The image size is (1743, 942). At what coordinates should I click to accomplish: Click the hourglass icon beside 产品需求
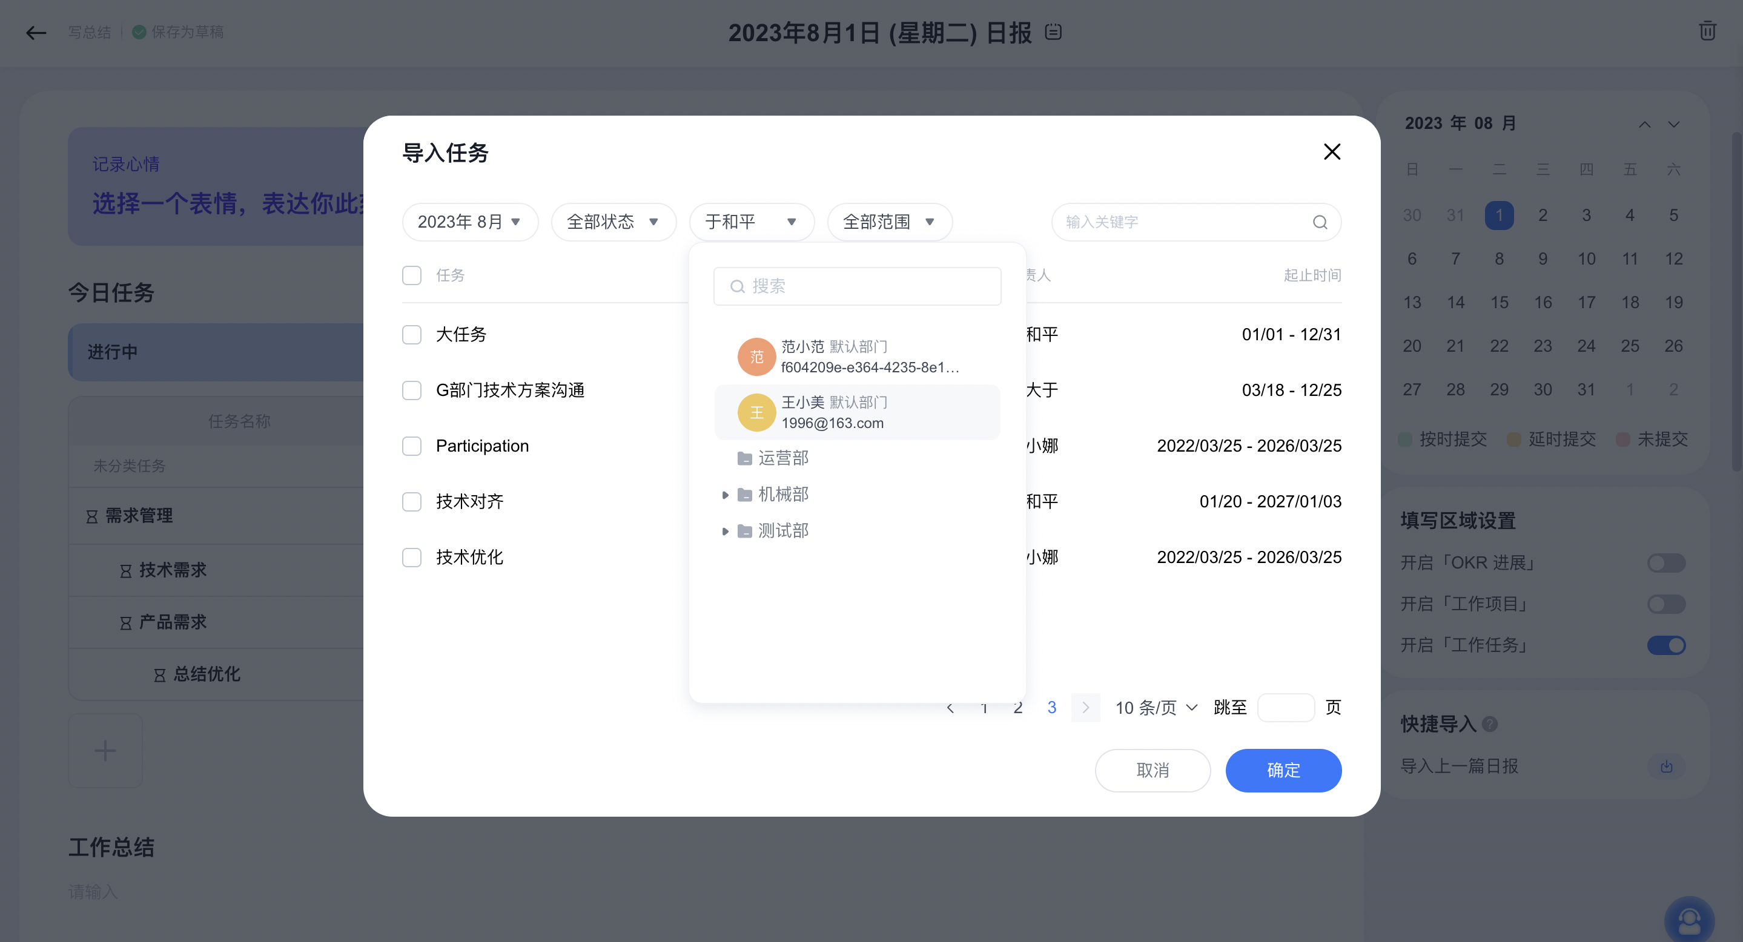coord(126,623)
